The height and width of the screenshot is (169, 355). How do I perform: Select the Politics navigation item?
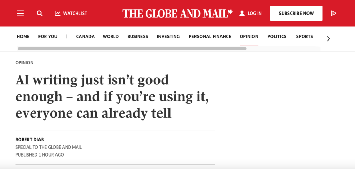click(x=277, y=36)
